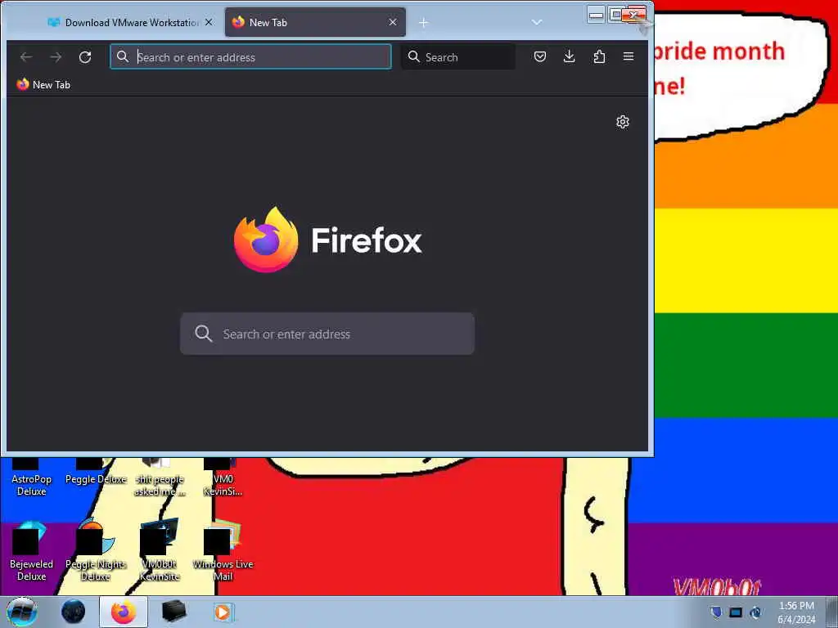The width and height of the screenshot is (838, 628).
Task: Reload the current page
Action: click(85, 56)
